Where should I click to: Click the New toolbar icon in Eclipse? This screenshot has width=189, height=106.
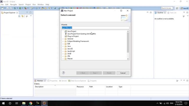(2, 8)
